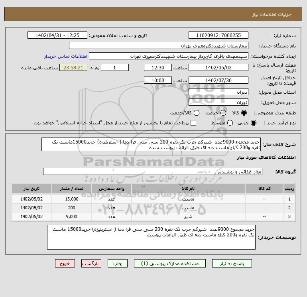Viewport: 307px width, 297px height.
Task: Click quantity 200 cell
Action: [x=72, y=208]
